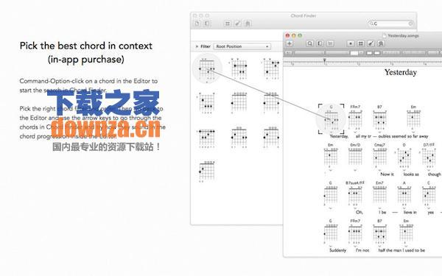The width and height of the screenshot is (442, 276).
Task: Select the highlighted first chord diagram in Chord Finder
Action: (207, 68)
